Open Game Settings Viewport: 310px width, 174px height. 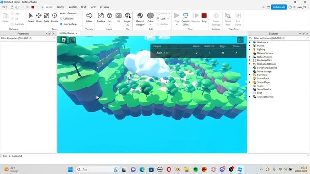click(216, 19)
